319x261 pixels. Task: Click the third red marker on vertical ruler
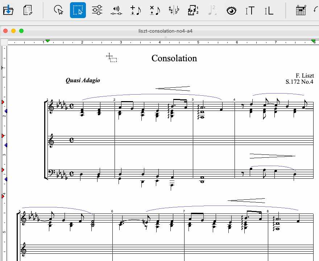3,170
